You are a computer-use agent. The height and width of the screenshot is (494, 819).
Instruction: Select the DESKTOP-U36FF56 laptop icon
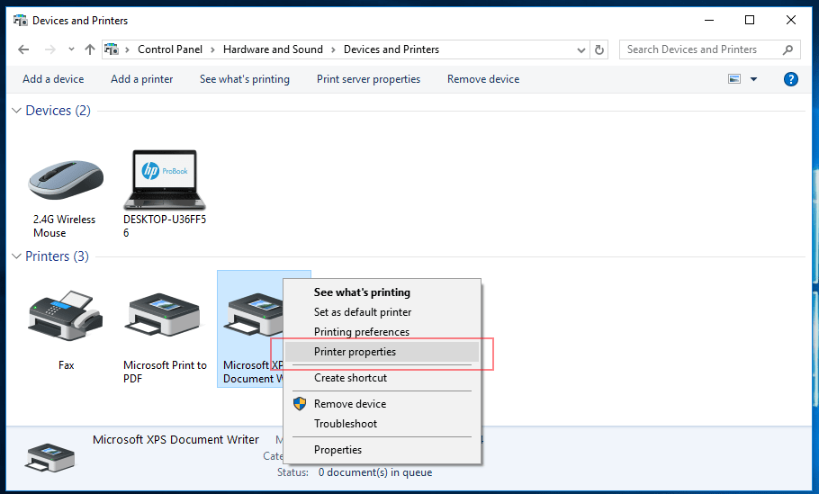point(165,180)
